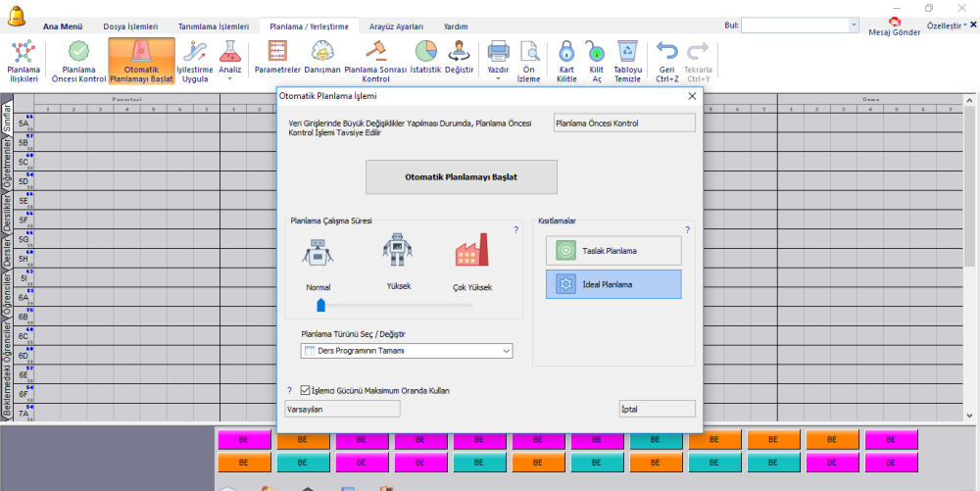Expand the Analiz dropdown arrow
The image size is (980, 491).
coord(230,78)
